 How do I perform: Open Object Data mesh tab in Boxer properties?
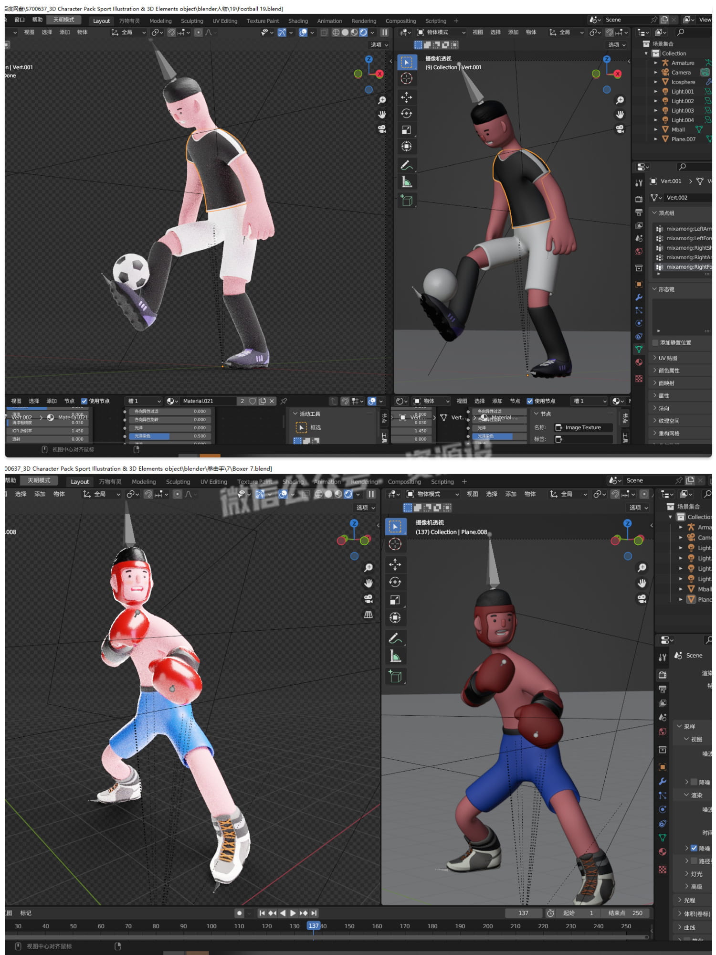[663, 838]
